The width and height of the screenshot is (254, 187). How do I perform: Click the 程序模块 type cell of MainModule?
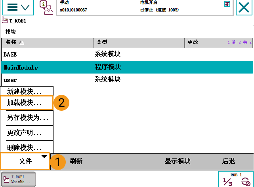[108, 67]
